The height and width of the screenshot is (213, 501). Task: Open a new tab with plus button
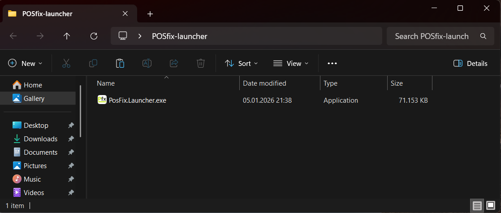[150, 14]
